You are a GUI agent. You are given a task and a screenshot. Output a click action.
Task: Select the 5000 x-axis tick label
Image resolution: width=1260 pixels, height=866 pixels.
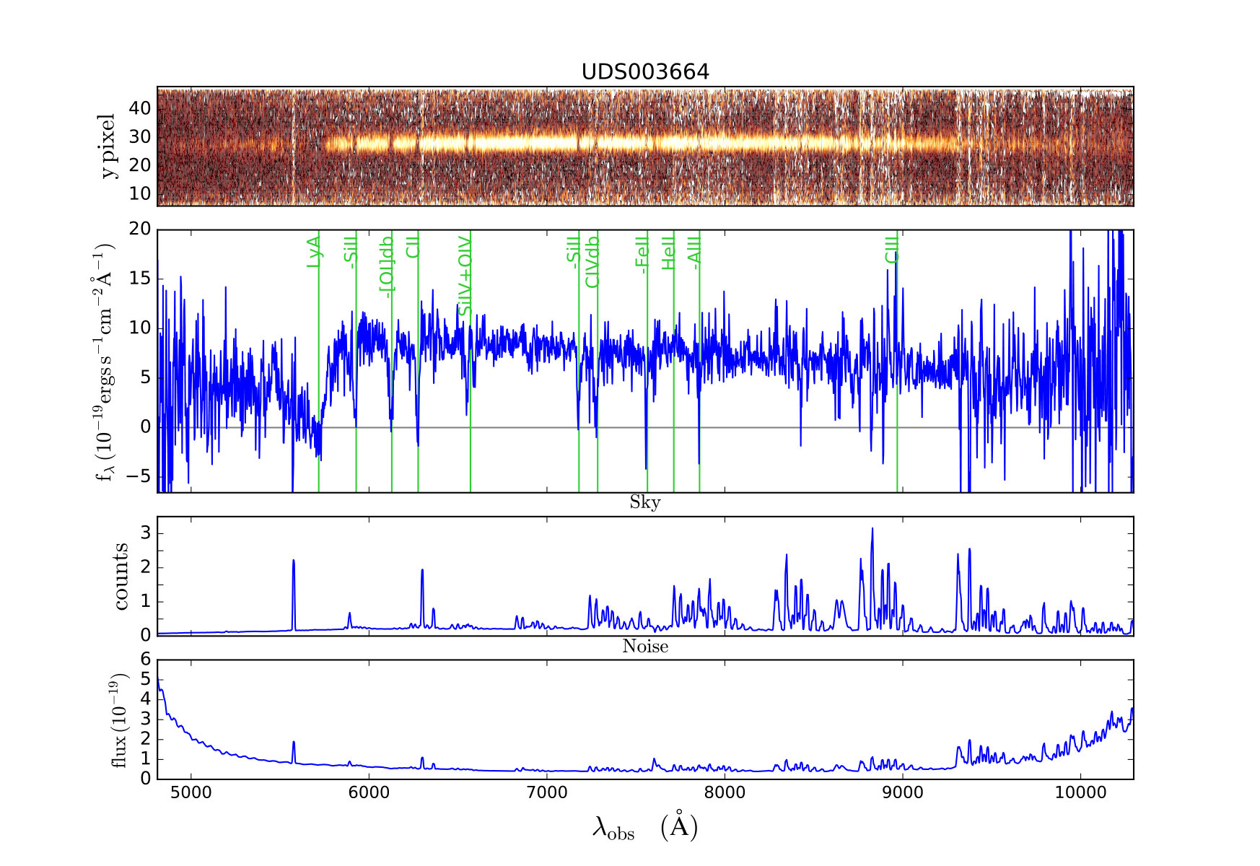(191, 792)
